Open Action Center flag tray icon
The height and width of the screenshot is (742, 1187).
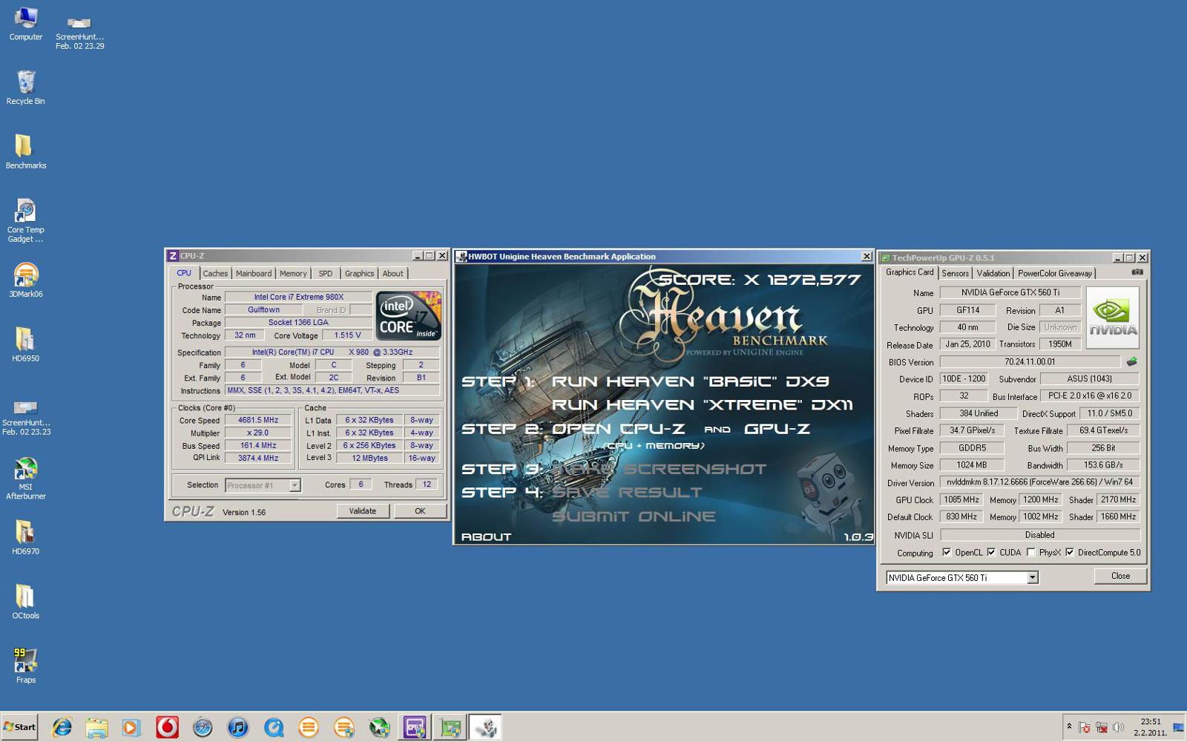pyautogui.click(x=1085, y=727)
